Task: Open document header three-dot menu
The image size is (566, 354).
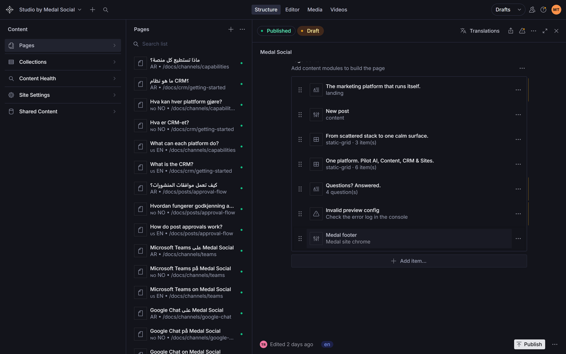Action: pyautogui.click(x=533, y=31)
